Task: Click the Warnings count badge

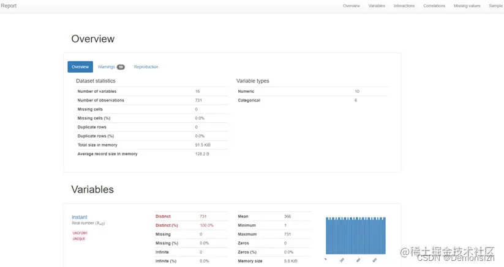Action: pyautogui.click(x=121, y=67)
